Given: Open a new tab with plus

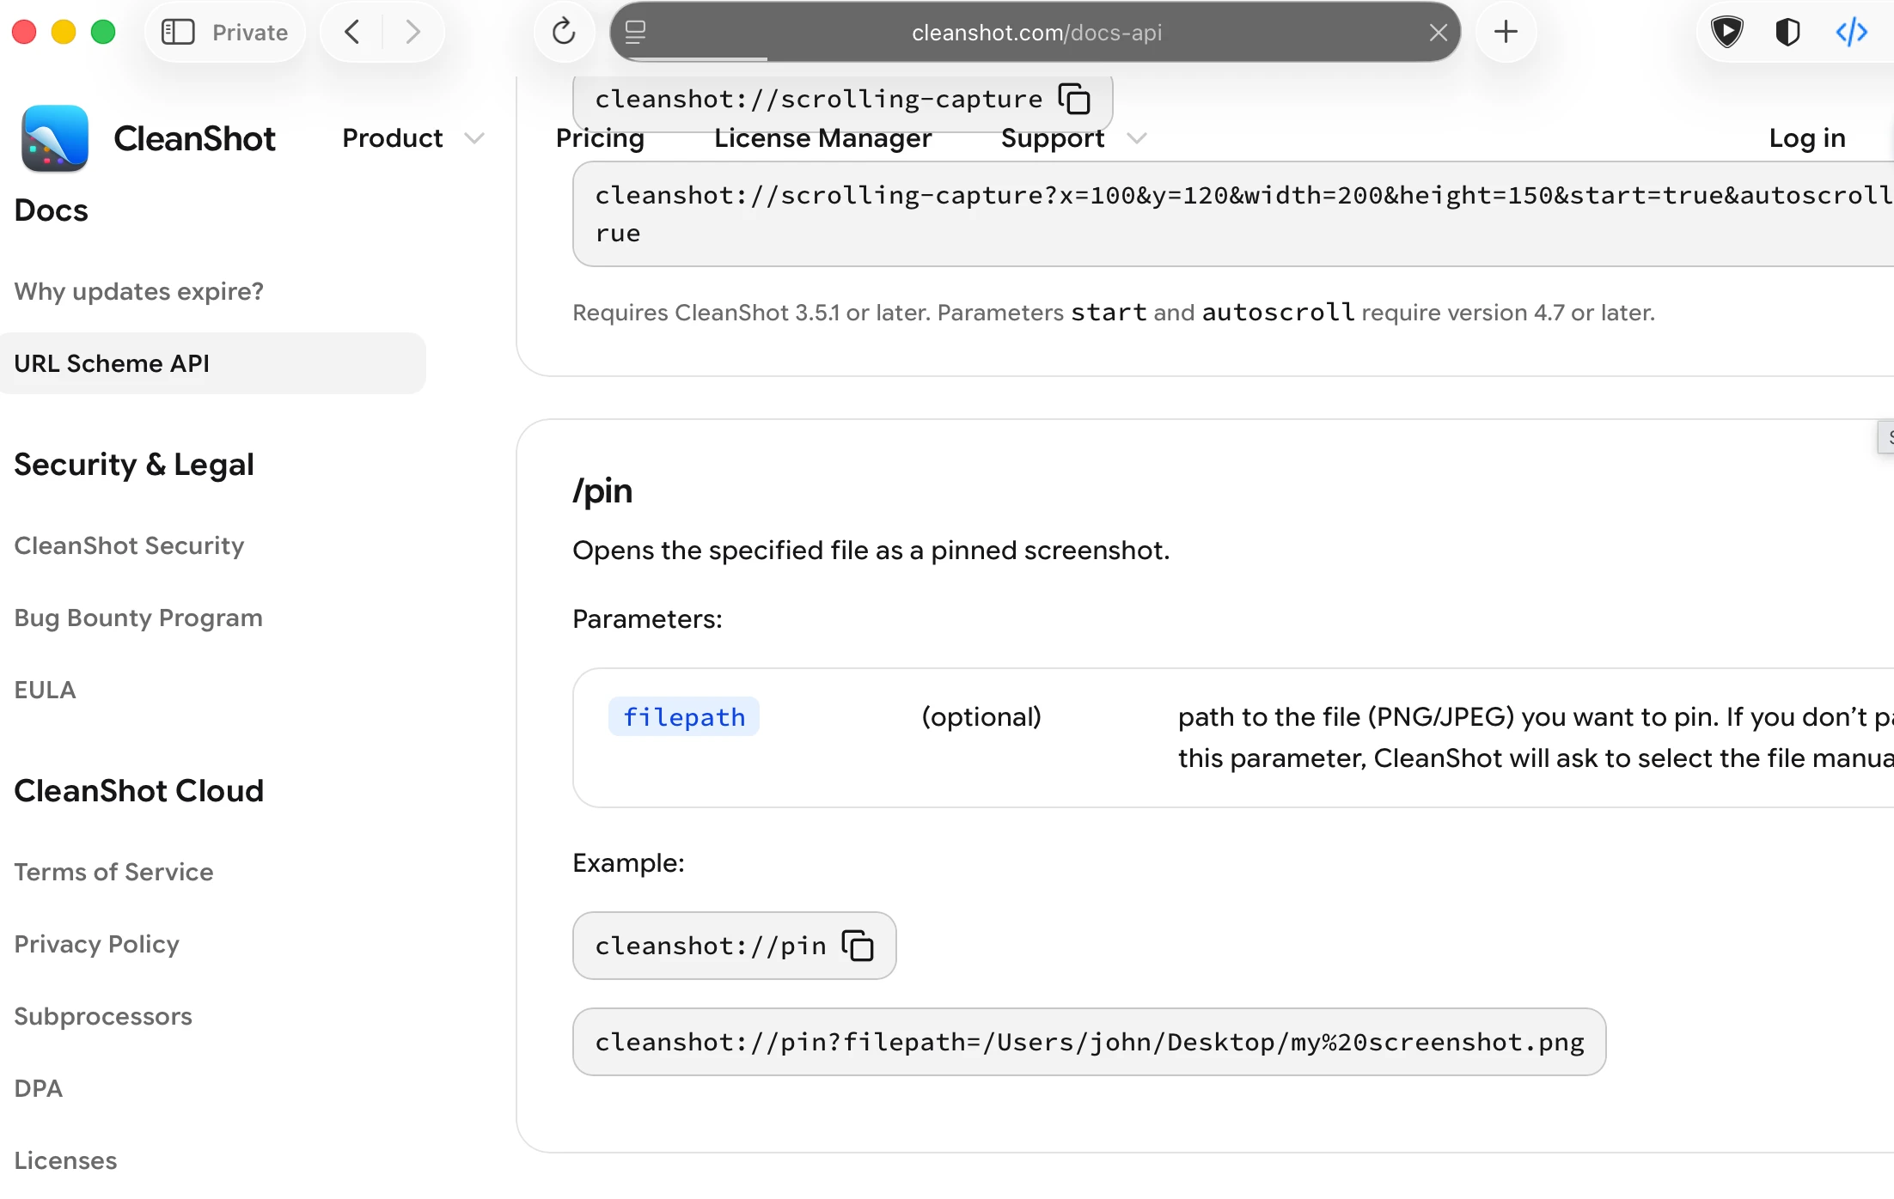Looking at the screenshot, I should (x=1506, y=33).
